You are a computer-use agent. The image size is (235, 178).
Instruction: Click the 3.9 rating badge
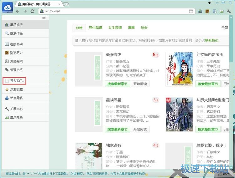tap(156, 100)
